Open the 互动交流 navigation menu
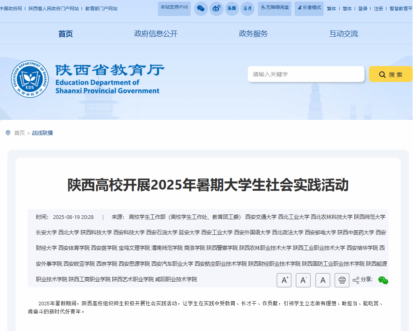This screenshot has height=331, width=413. (344, 34)
